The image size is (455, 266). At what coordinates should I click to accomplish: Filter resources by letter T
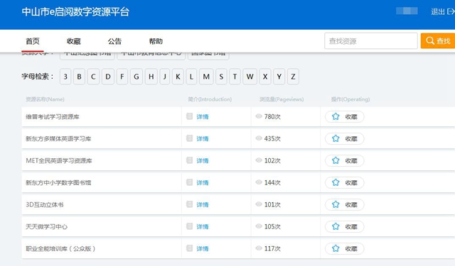point(235,77)
